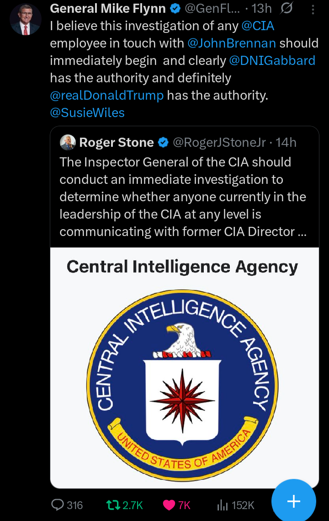Open the @JohnBrennan mention

point(232,43)
